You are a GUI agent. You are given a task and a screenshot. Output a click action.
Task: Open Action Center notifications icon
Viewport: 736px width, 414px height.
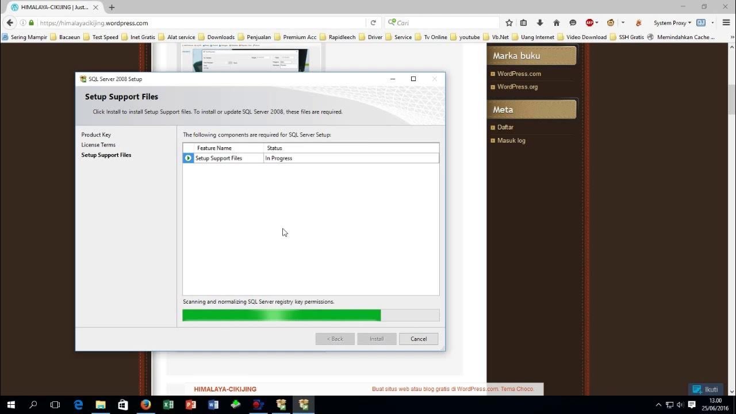click(692, 405)
